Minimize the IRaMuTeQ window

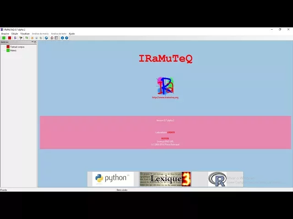(272, 29)
